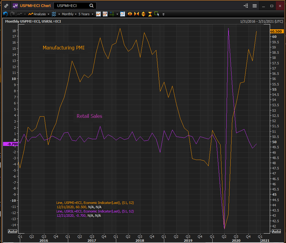286x243 pixels.
Task: Expand the Analysis dropdown
Action: pyautogui.click(x=39, y=14)
